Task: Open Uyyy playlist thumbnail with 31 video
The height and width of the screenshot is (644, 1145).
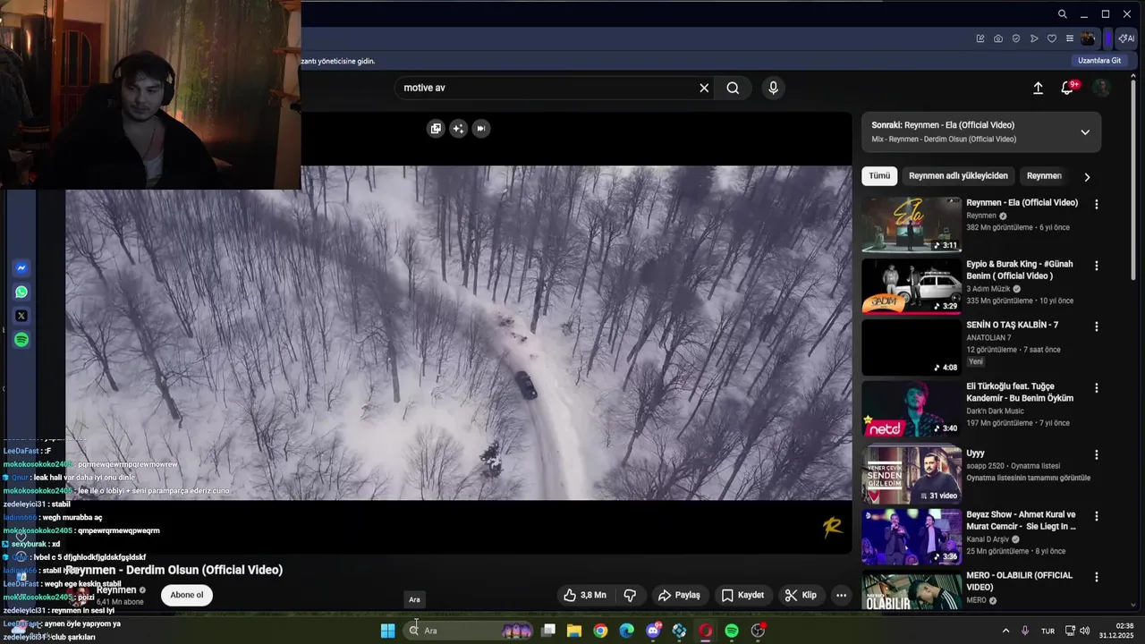Action: click(912, 476)
